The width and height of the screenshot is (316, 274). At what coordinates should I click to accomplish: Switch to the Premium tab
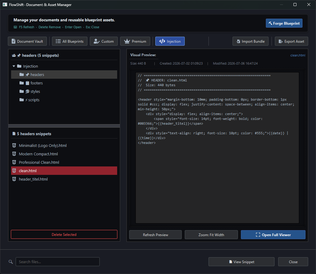coord(135,41)
